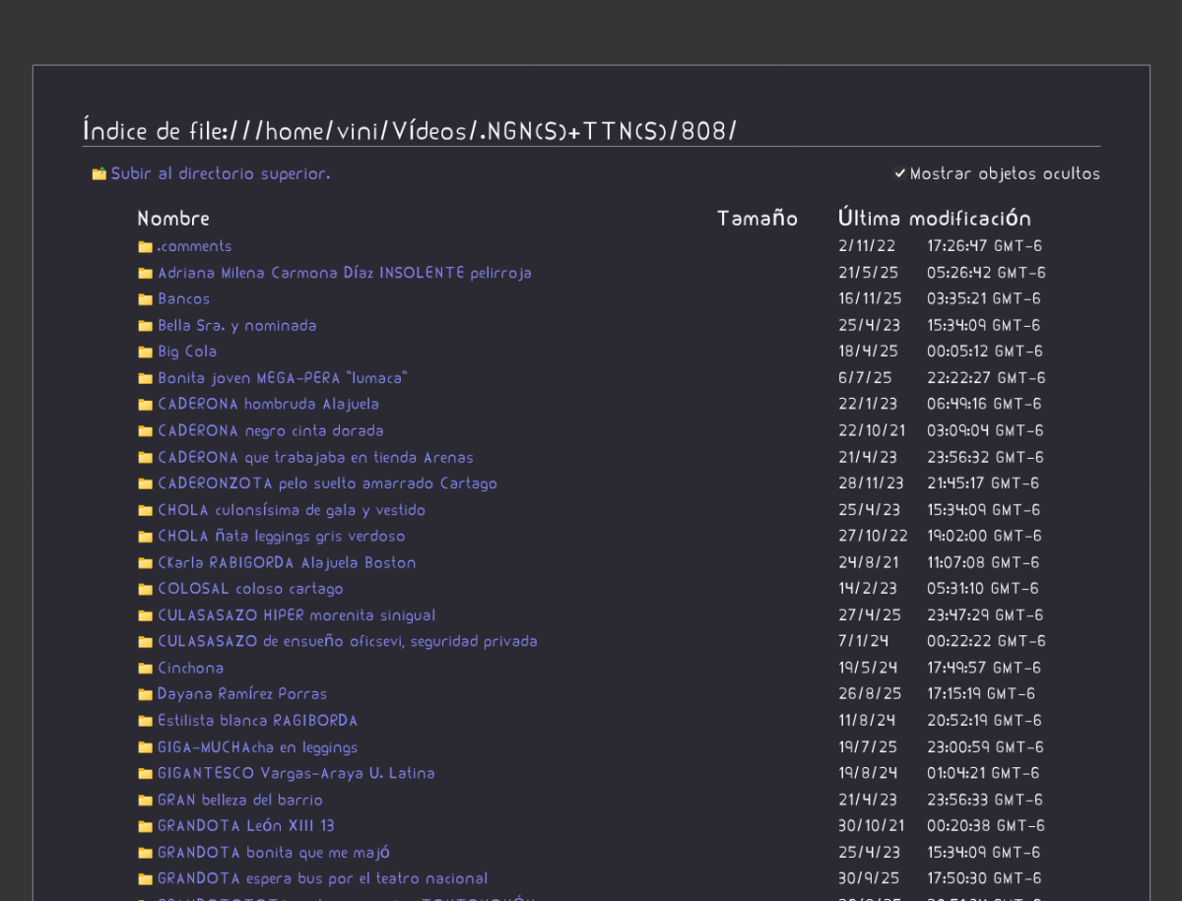This screenshot has width=1182, height=901.
Task: Click the folder icon beside GRANDOTA León XIII 13
Action: point(145,825)
